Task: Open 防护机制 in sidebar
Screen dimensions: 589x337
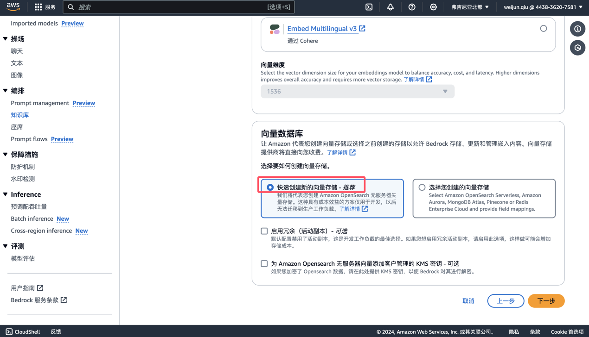Action: tap(23, 167)
